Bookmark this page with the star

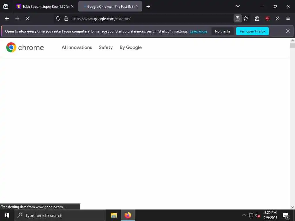coord(246,18)
